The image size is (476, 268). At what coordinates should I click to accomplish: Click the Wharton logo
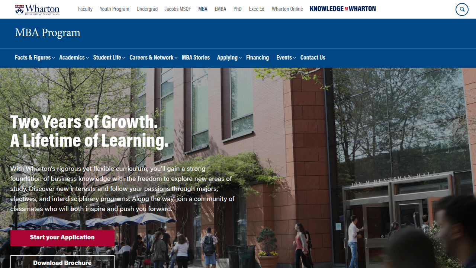(x=37, y=10)
